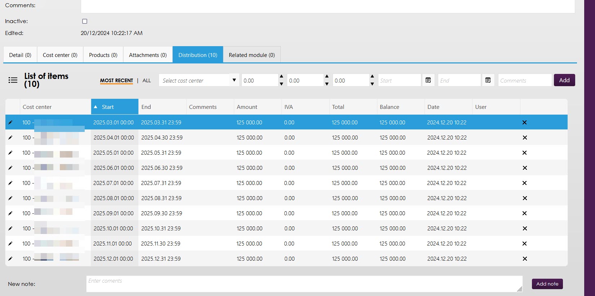Click the Add note button
The image size is (595, 296).
[547, 284]
